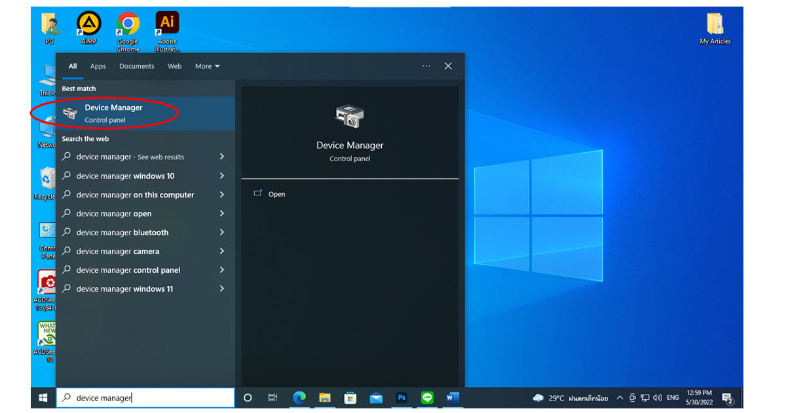Launch Photoshop from the taskbar

402,397
